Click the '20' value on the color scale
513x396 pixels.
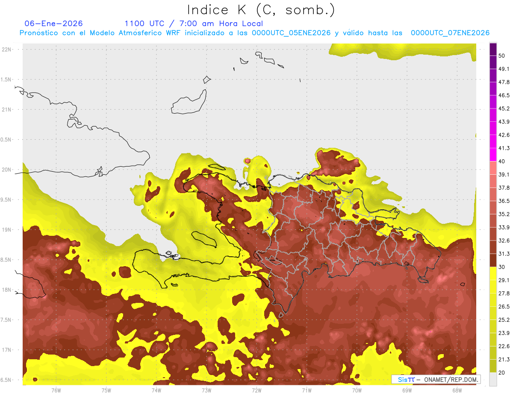pyautogui.click(x=502, y=373)
